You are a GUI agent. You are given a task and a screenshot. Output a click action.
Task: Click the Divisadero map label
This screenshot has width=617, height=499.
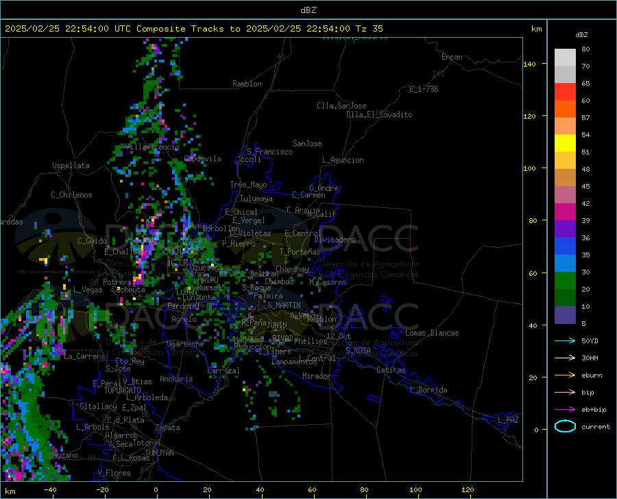pos(335,240)
